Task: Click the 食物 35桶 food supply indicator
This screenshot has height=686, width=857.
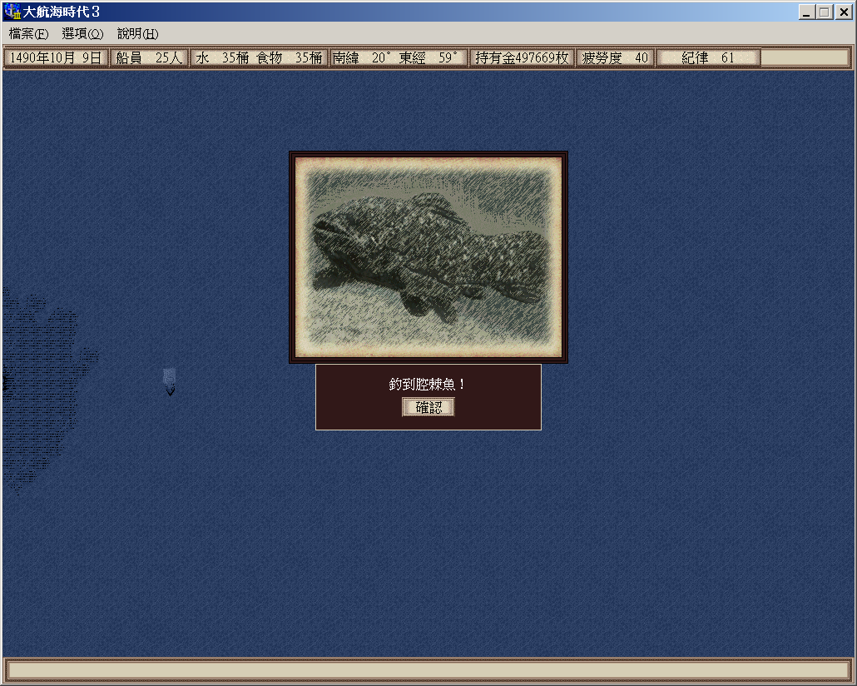Action: pyautogui.click(x=290, y=58)
